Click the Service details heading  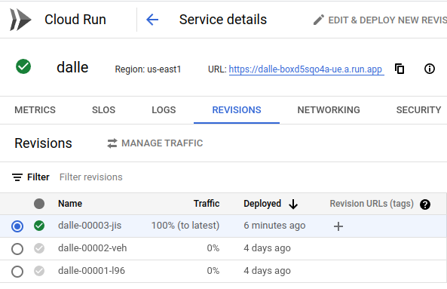pos(223,20)
